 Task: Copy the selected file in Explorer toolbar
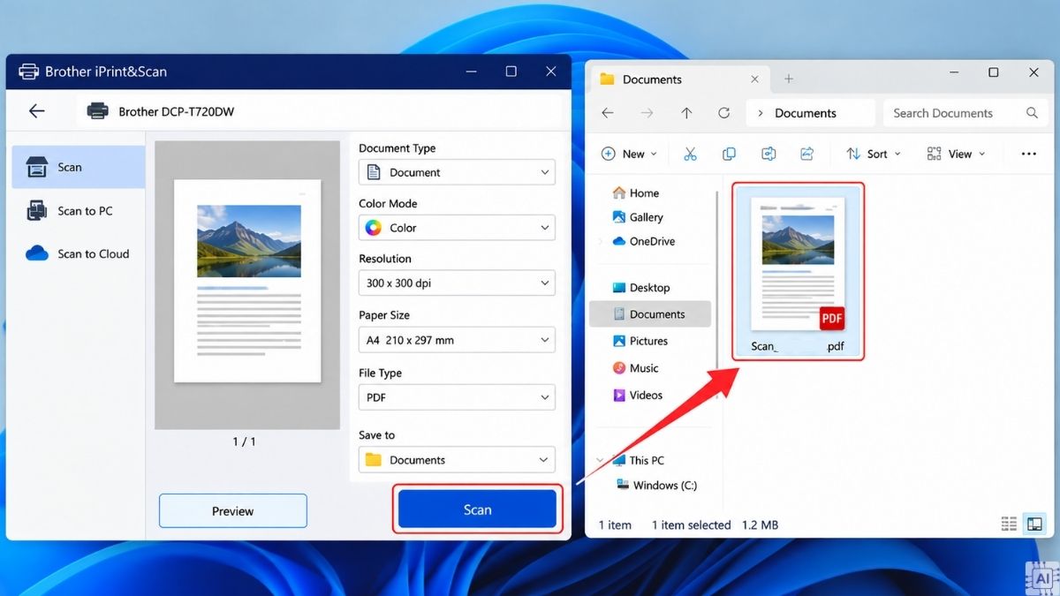click(x=729, y=154)
